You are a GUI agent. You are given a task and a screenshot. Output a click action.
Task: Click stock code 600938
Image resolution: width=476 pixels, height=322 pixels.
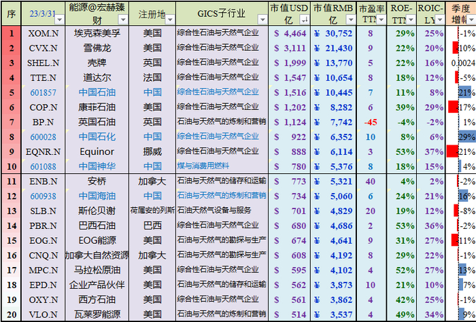[x=43, y=196]
